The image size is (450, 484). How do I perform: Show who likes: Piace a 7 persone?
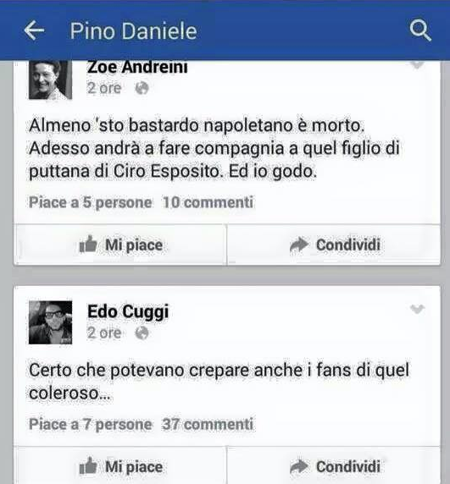[x=91, y=425]
